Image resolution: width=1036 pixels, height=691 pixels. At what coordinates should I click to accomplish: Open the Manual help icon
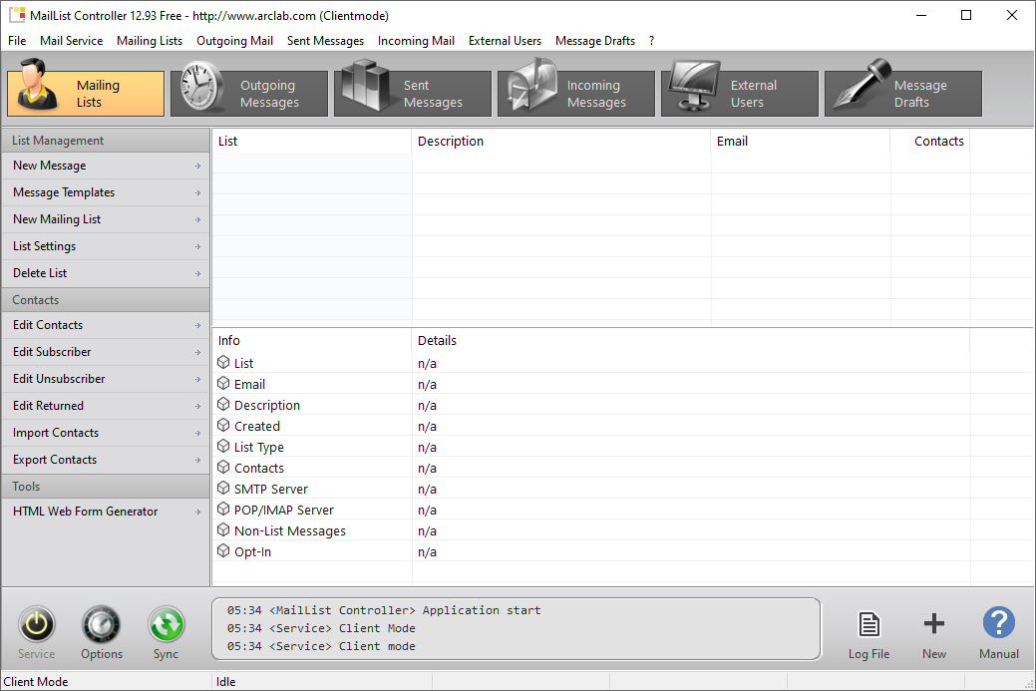pyautogui.click(x=998, y=623)
